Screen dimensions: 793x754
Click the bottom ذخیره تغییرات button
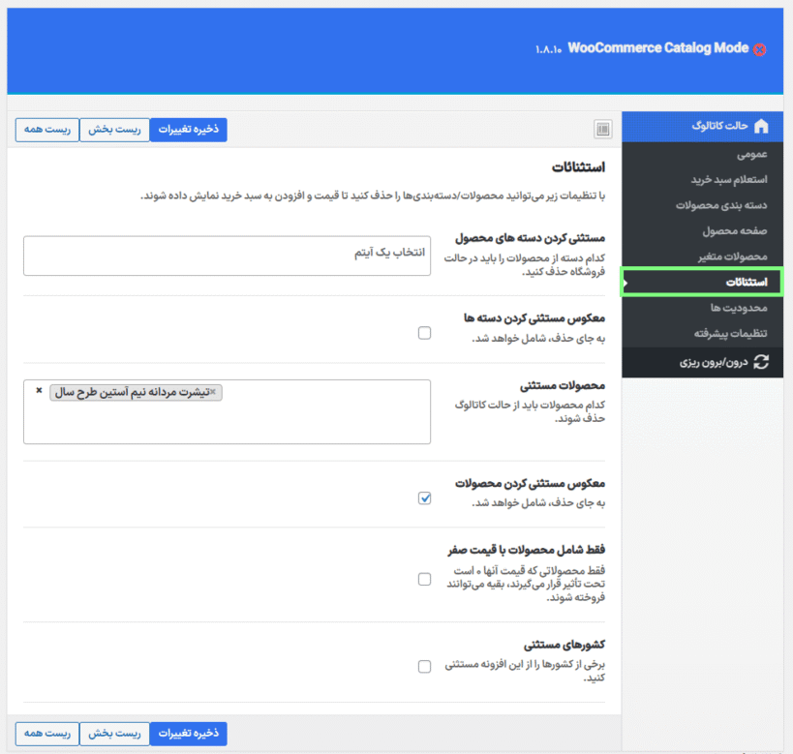click(188, 734)
